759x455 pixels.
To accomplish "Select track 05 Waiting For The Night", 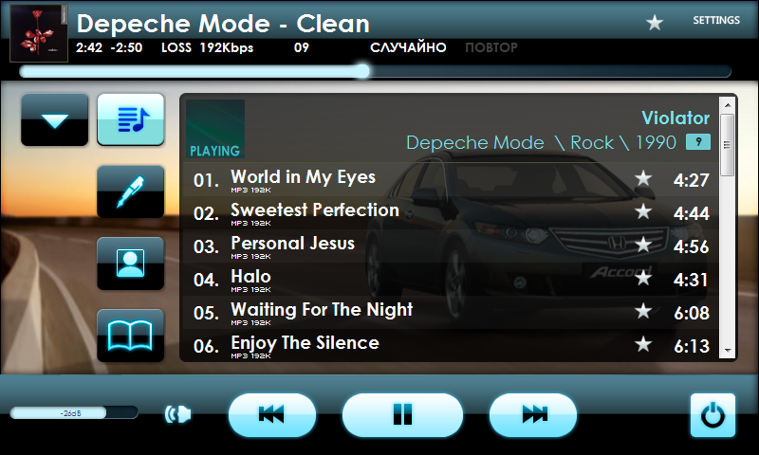I will point(450,313).
